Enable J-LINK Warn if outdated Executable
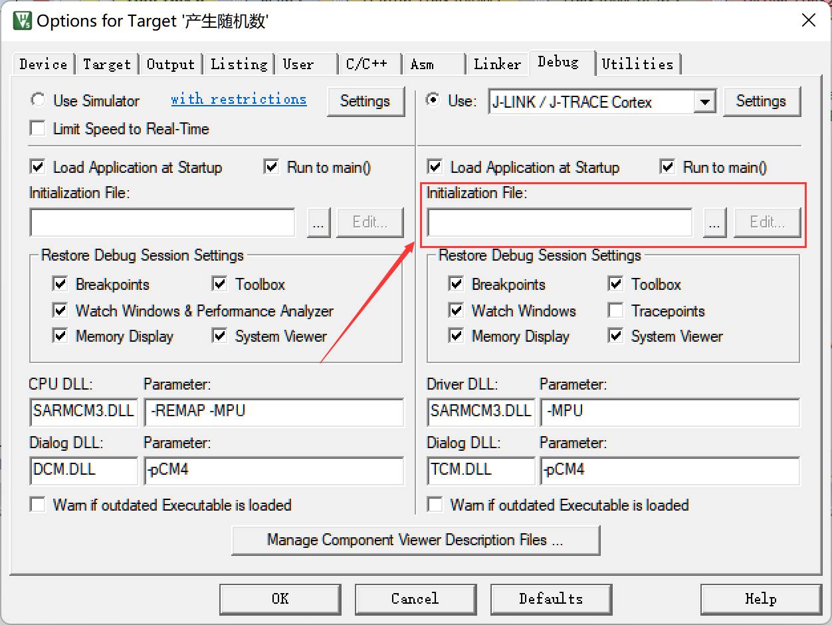832x625 pixels. (x=435, y=505)
